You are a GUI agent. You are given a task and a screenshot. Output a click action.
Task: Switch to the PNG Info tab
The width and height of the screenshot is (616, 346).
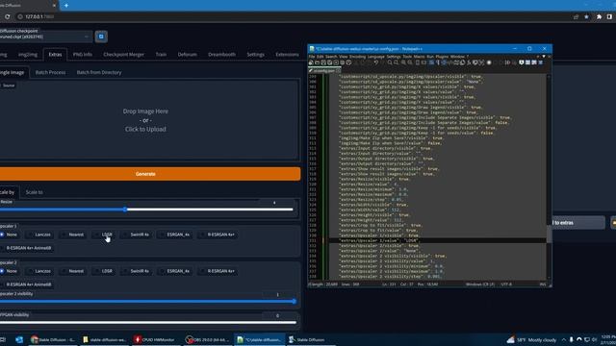pyautogui.click(x=83, y=55)
